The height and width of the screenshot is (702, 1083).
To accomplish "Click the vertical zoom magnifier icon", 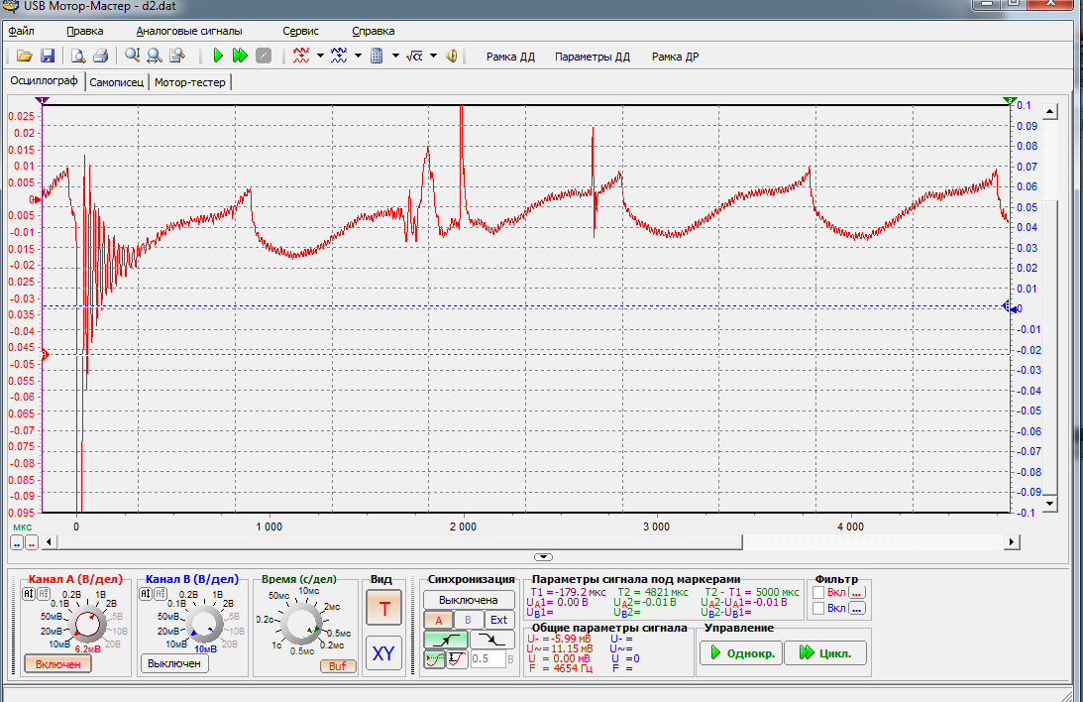I will tap(132, 56).
